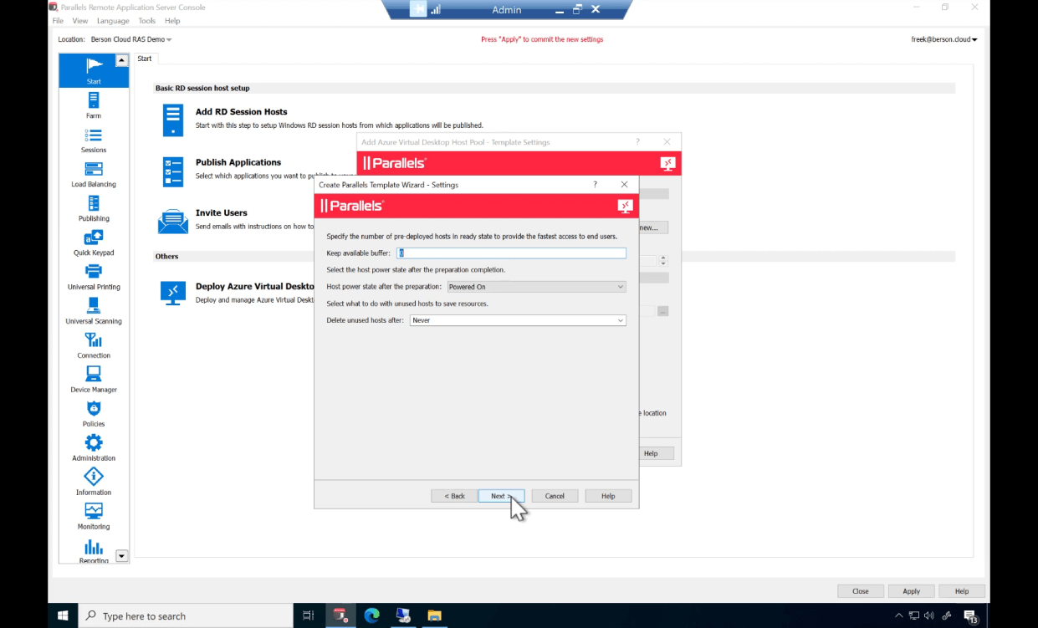The height and width of the screenshot is (628, 1038).
Task: Open the Tools menu
Action: click(147, 20)
